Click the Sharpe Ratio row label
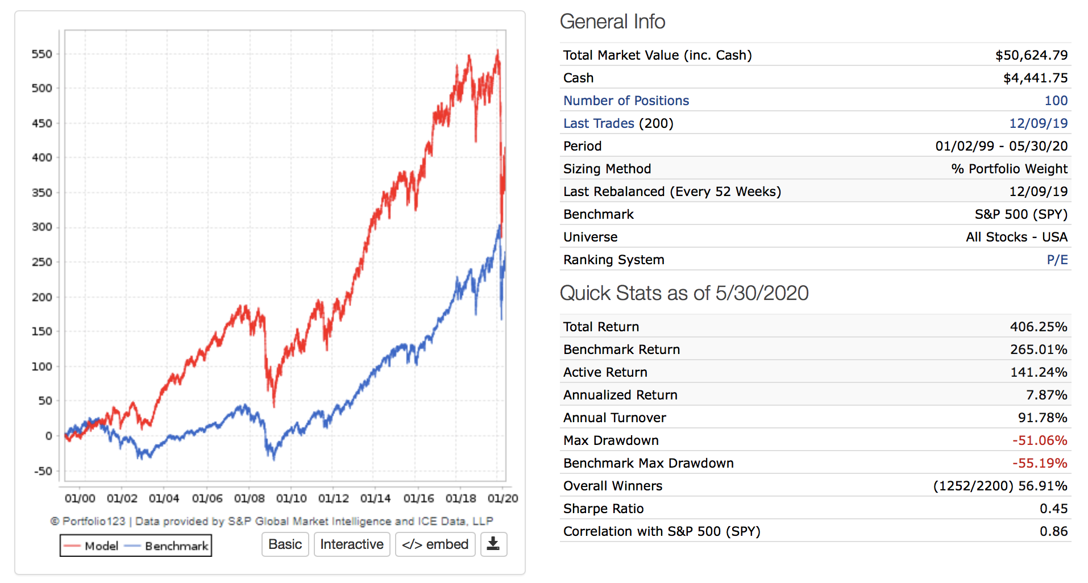The height and width of the screenshot is (583, 1088). point(603,509)
